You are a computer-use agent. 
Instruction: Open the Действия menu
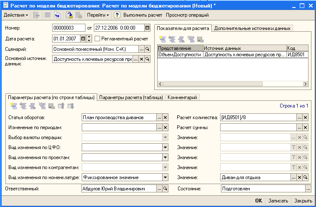pyautogui.click(x=16, y=15)
